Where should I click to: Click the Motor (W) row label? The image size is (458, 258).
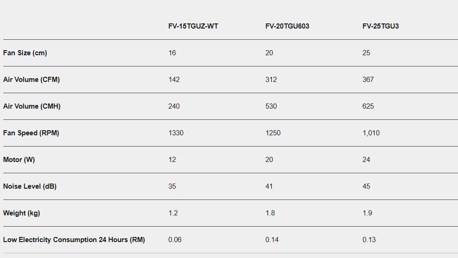19,160
